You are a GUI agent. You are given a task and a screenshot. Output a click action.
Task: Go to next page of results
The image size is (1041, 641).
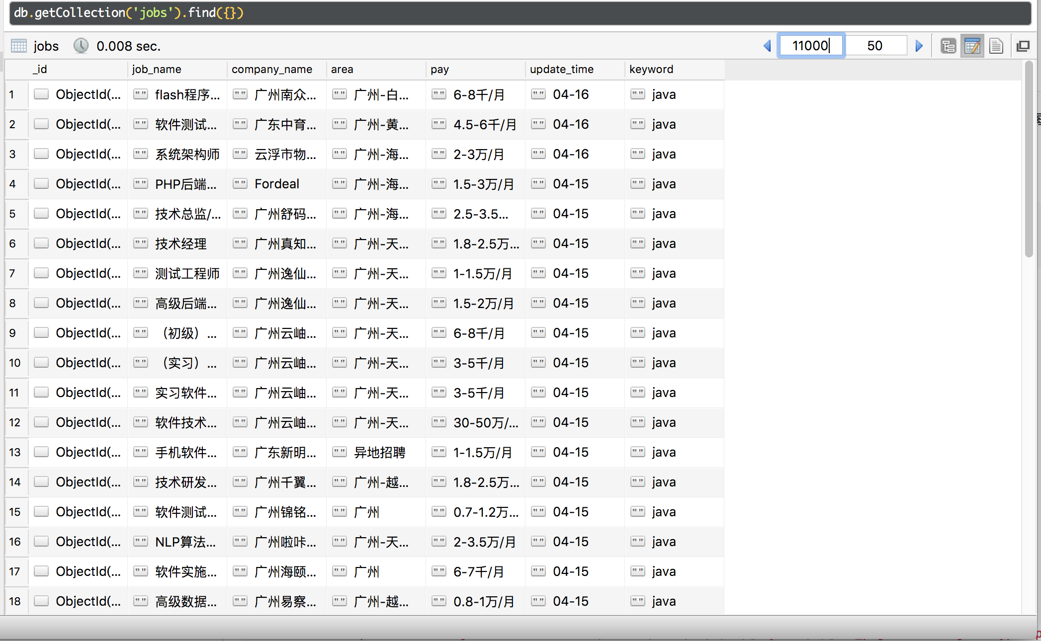919,46
